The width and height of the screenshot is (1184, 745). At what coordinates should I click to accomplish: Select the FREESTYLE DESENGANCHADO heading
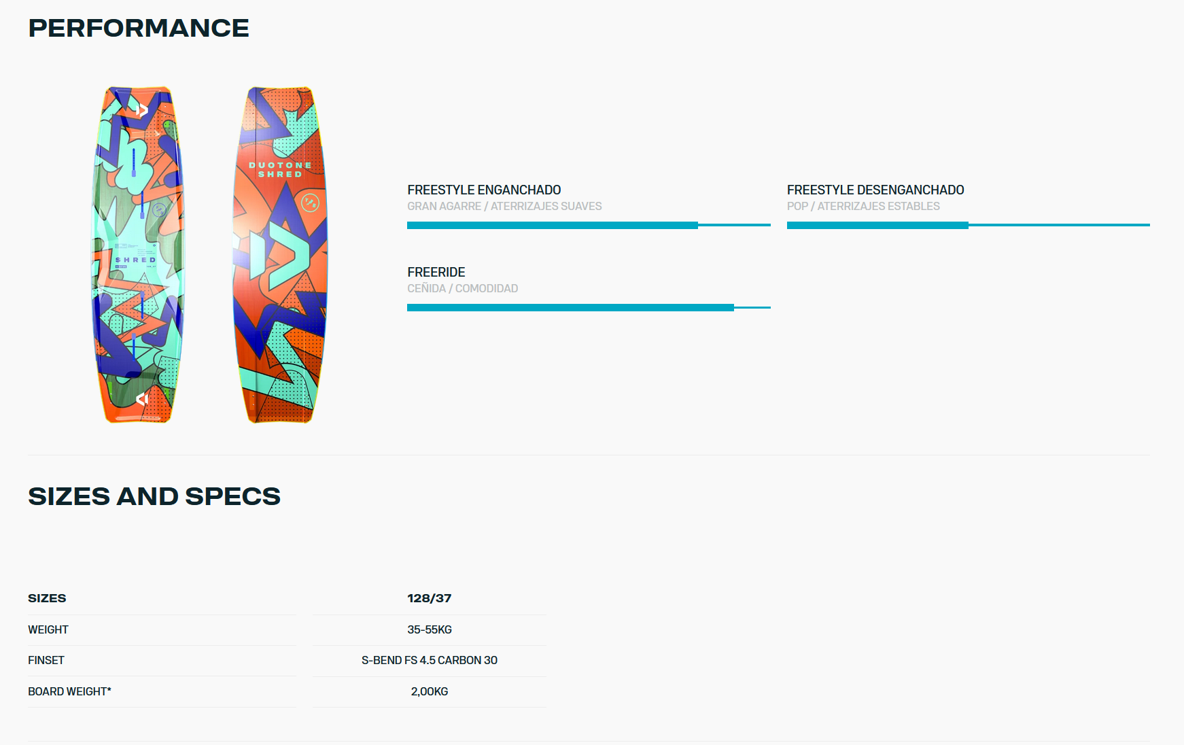click(875, 190)
